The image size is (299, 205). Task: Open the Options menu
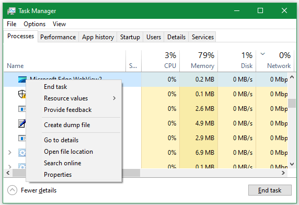pos(34,24)
